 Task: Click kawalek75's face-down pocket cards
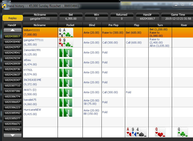tap(66, 102)
